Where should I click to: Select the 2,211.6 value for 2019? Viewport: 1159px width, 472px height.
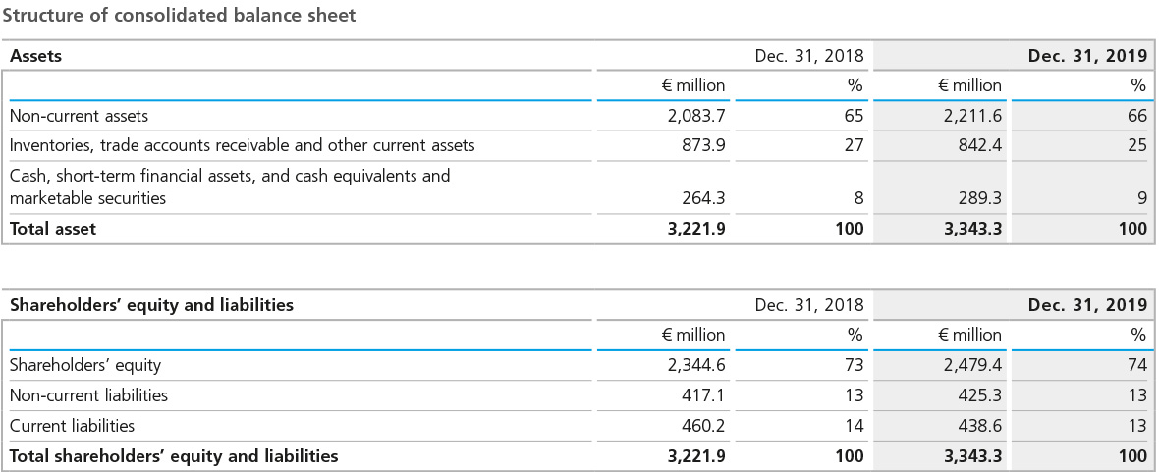tap(970, 116)
